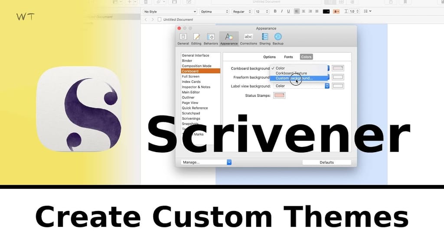Go back in document history
Screen dimensions: 444x249
point(146,19)
